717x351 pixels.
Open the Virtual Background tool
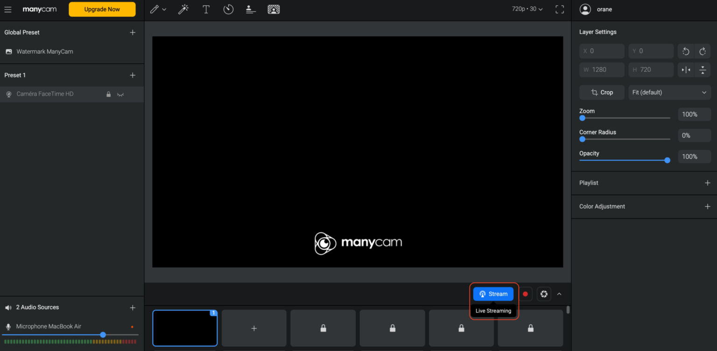click(274, 9)
